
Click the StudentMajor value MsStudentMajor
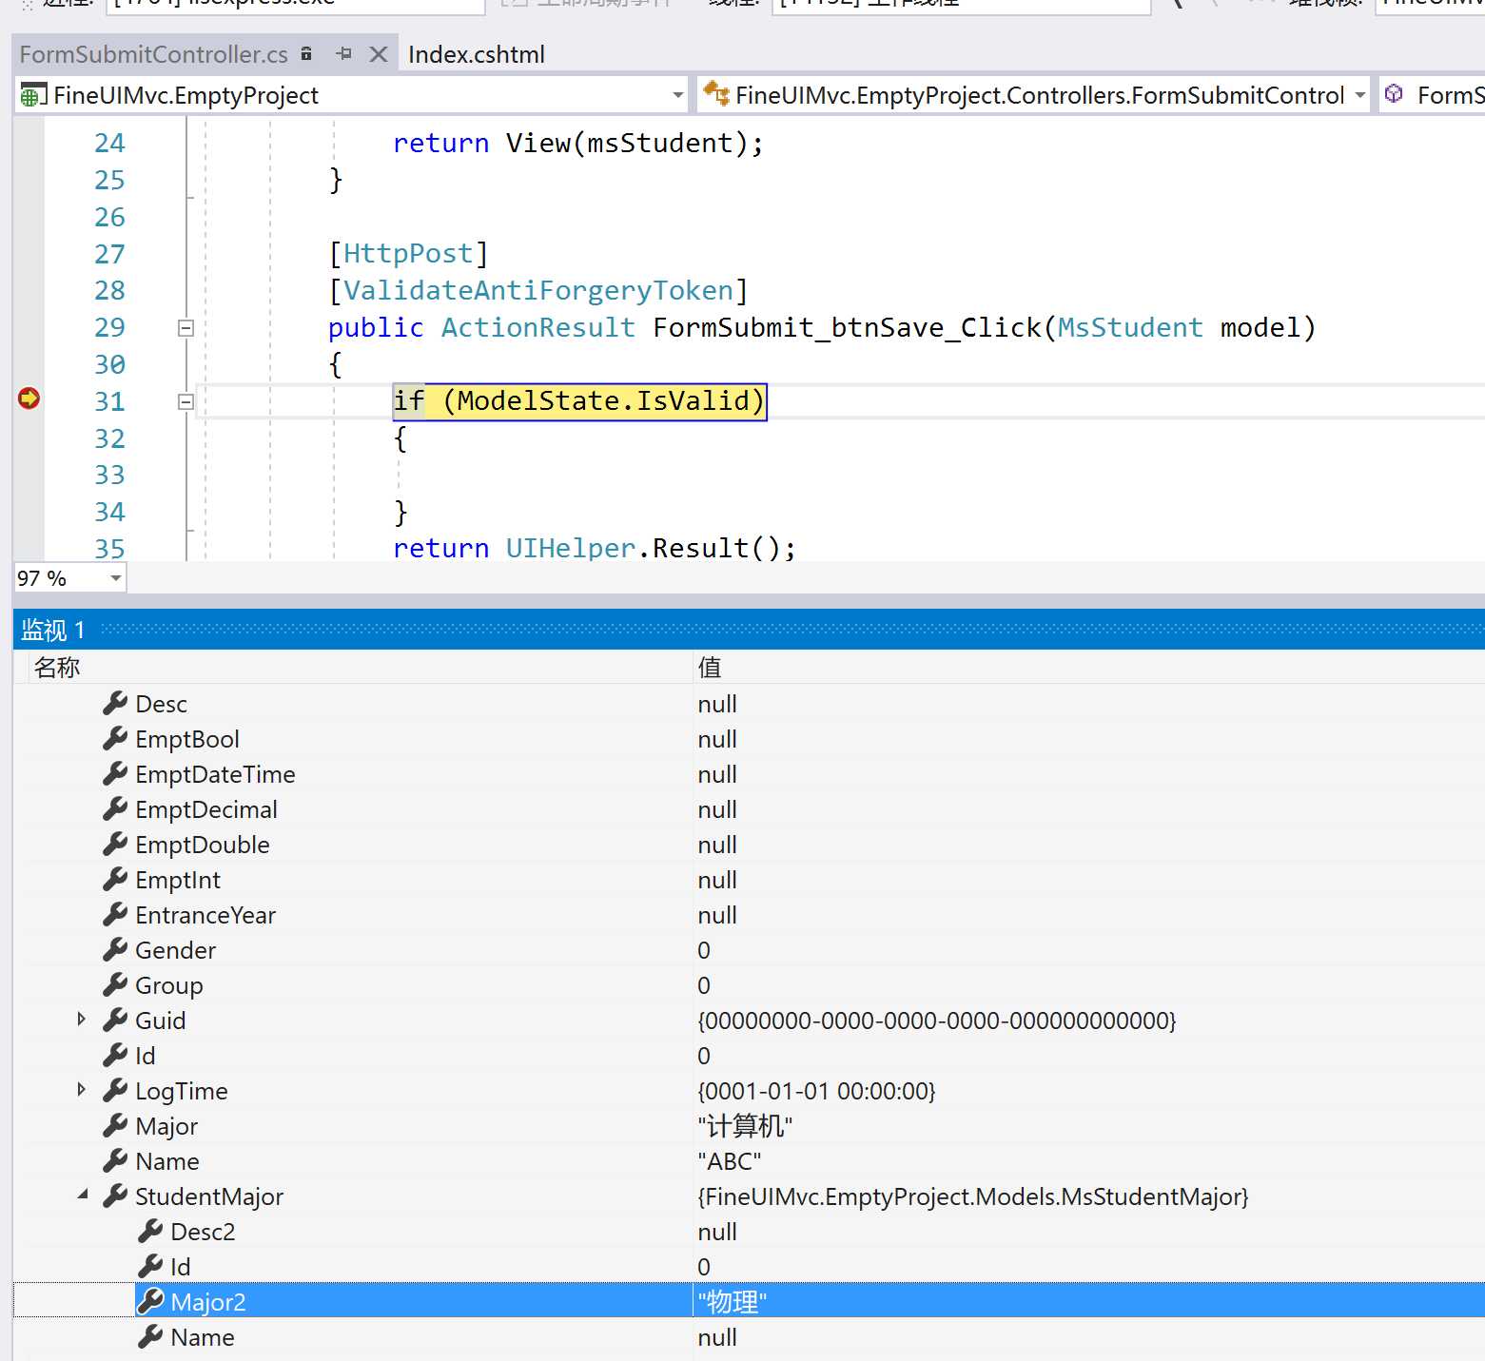coord(973,1196)
